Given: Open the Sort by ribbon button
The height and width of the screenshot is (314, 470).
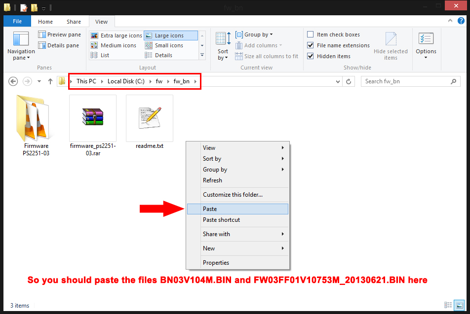Looking at the screenshot, I should (223, 46).
